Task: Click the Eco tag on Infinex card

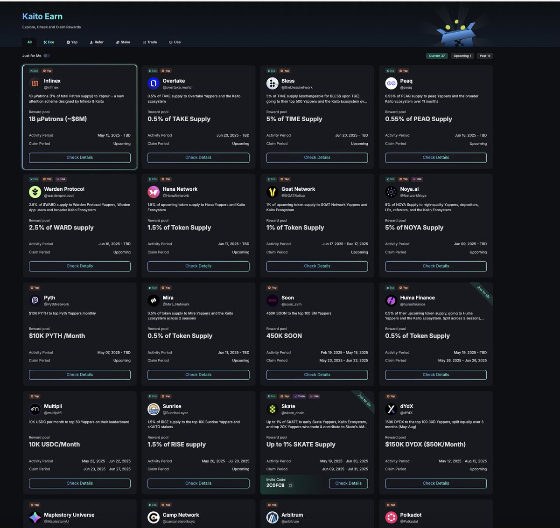Action: (34, 71)
